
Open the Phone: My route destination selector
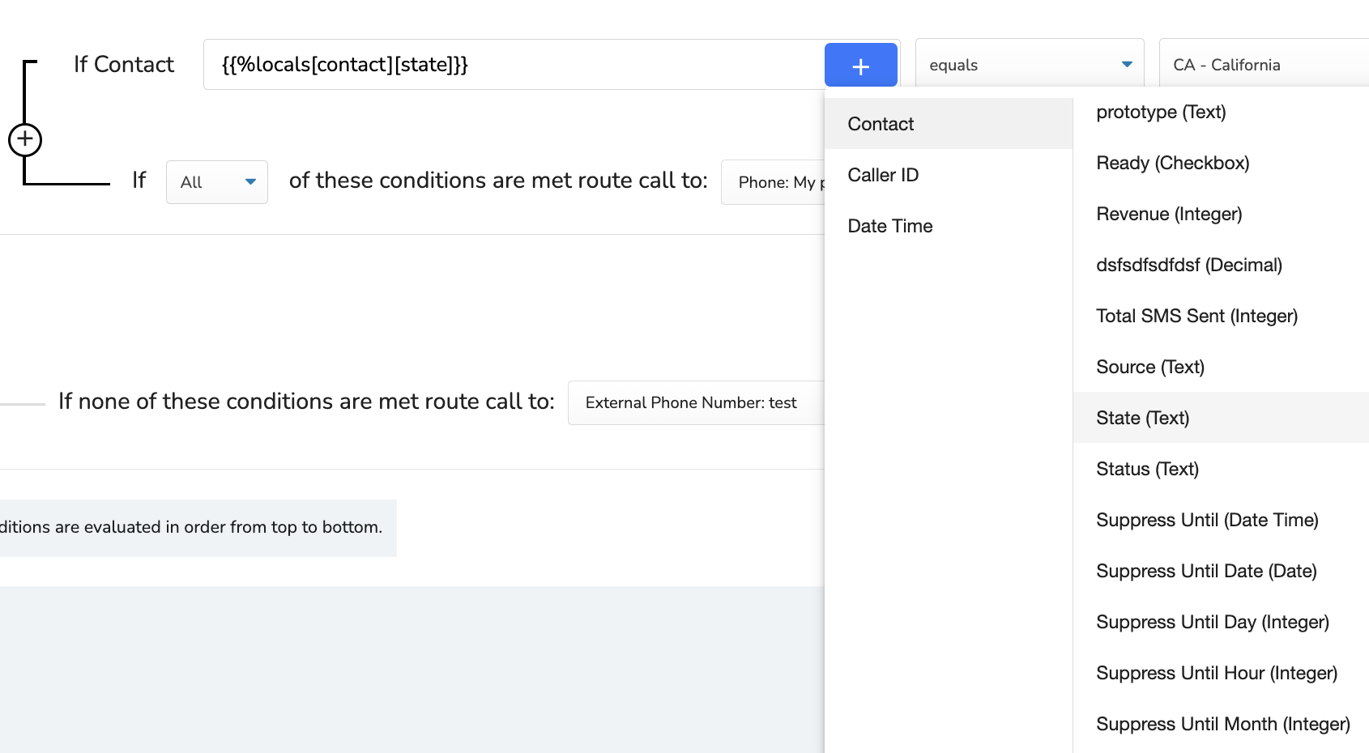point(773,182)
